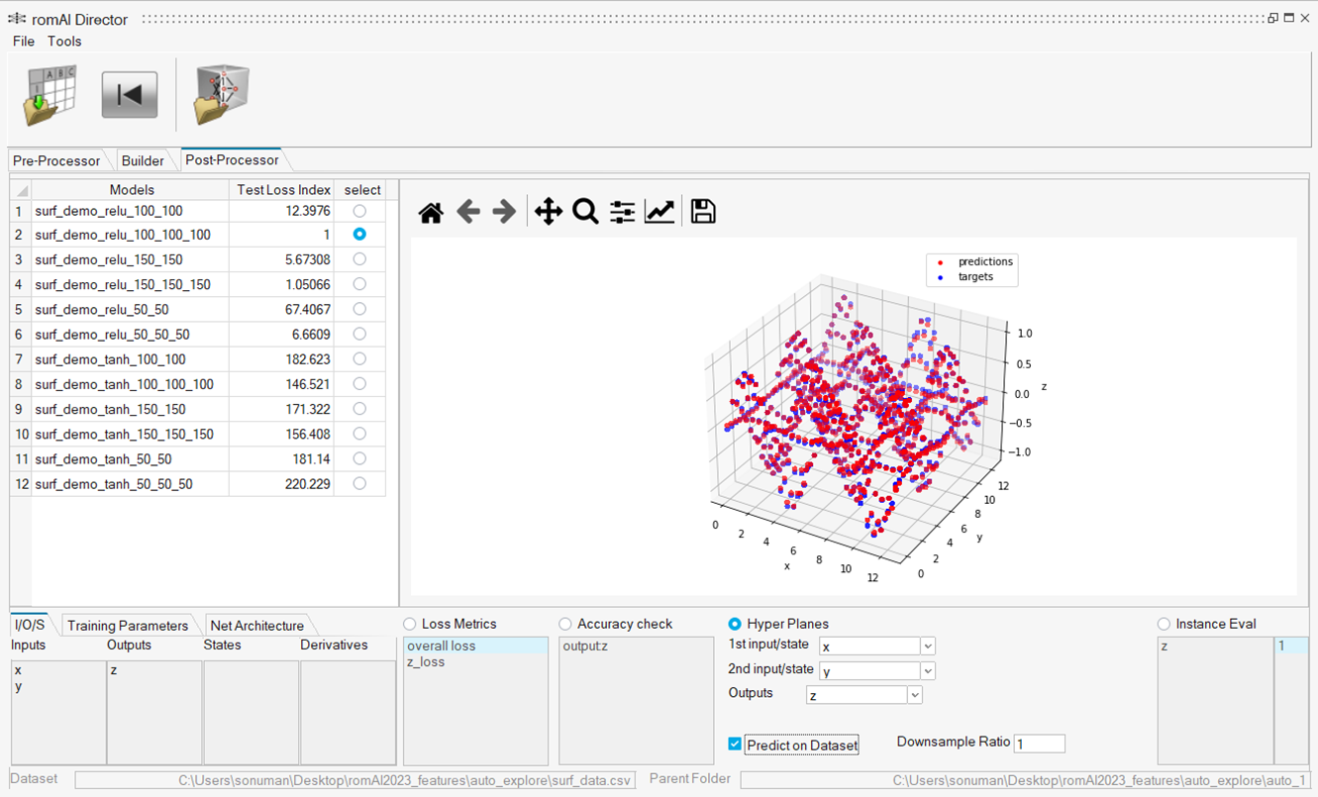Sort by Test Loss Index column header
The width and height of the screenshot is (1318, 797).
point(281,189)
